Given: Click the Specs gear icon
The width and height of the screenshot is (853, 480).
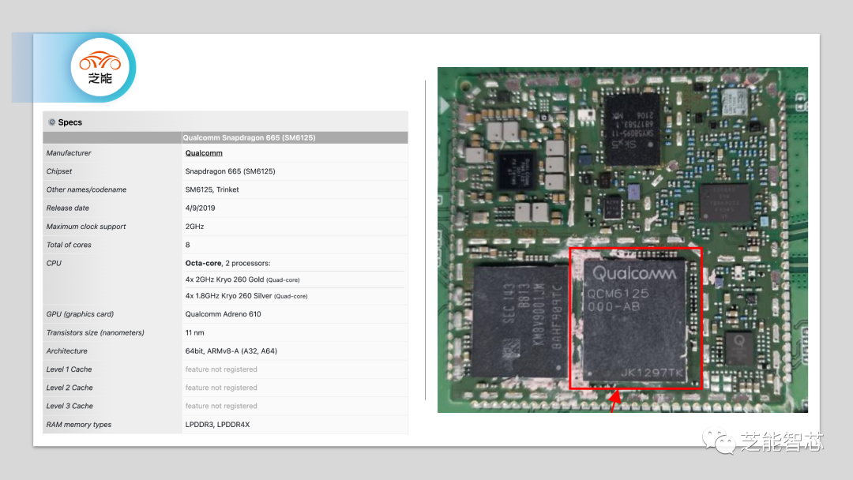Looking at the screenshot, I should click(51, 122).
